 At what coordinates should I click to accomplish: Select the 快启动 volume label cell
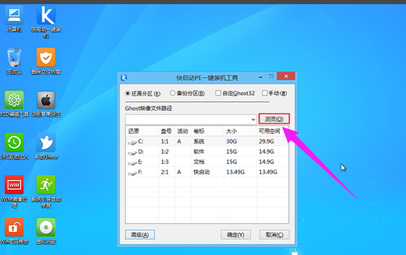[x=202, y=172]
